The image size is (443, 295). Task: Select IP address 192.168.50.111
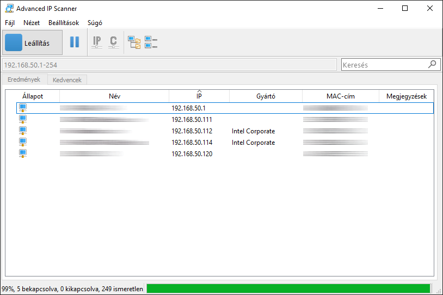192,120
